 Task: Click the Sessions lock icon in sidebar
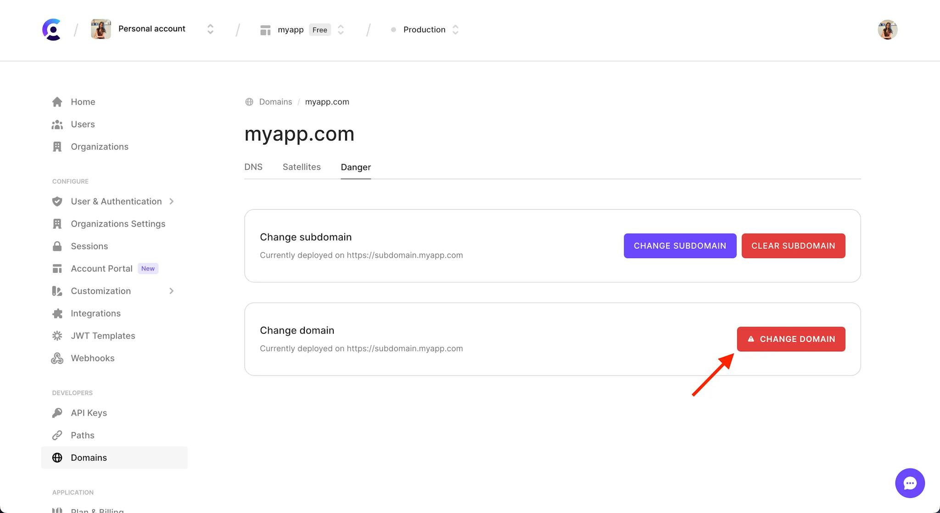pos(56,246)
